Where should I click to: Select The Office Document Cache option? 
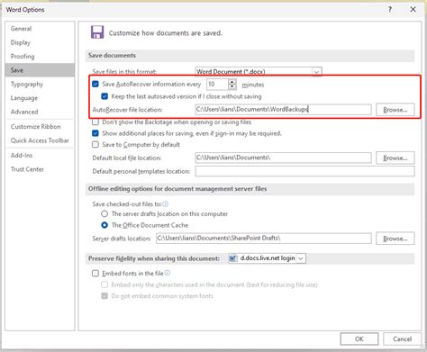(104, 225)
